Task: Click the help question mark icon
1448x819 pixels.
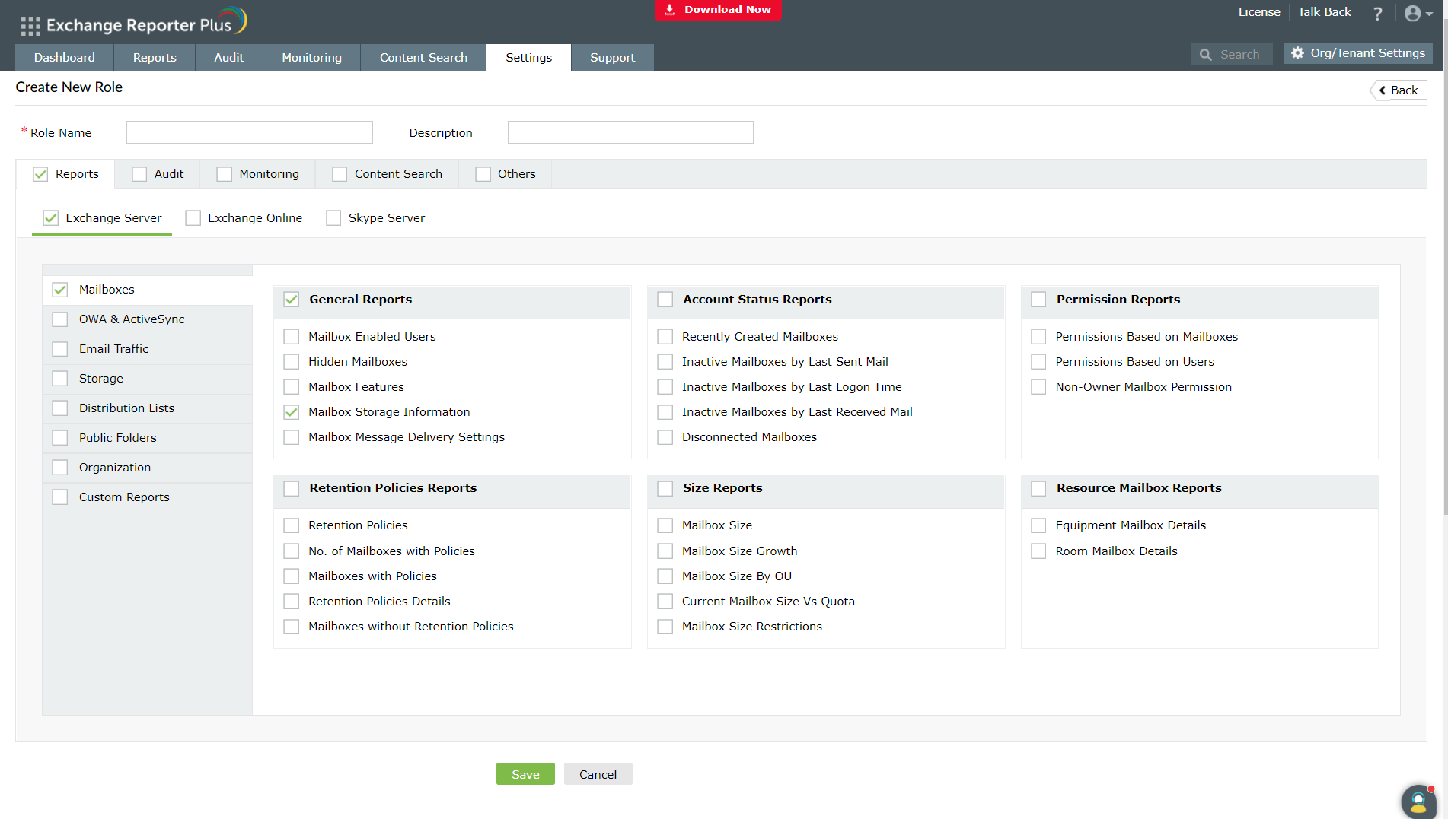Action: pos(1377,13)
